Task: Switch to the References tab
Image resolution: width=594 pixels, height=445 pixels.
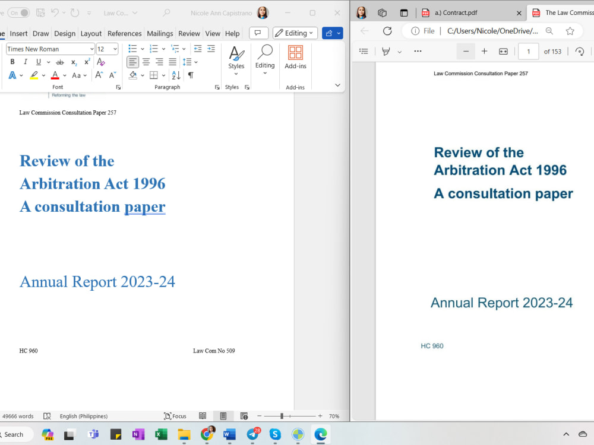Action: pos(124,33)
